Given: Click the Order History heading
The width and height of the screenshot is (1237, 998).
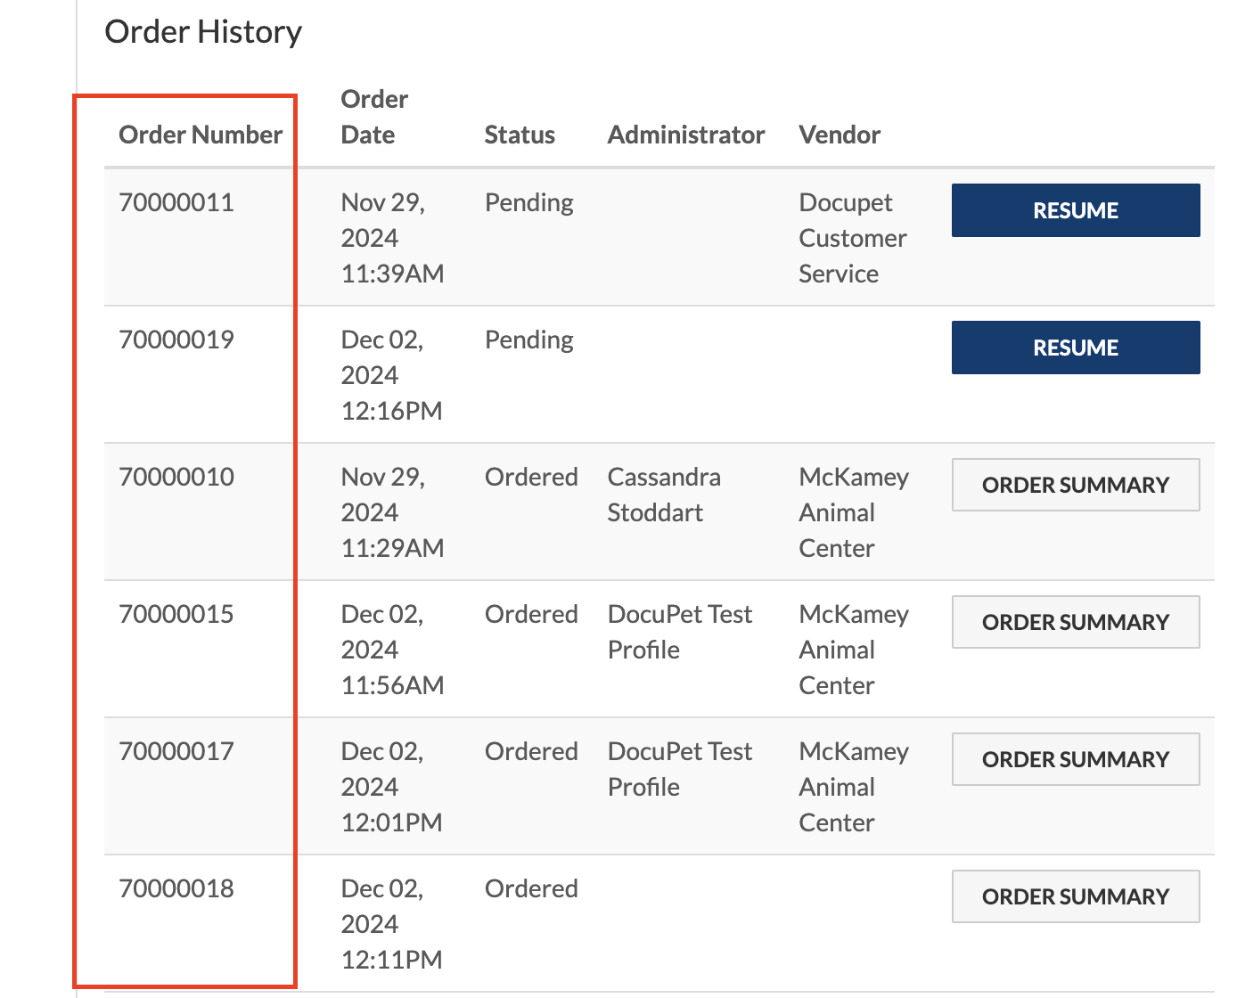Looking at the screenshot, I should coord(203,31).
